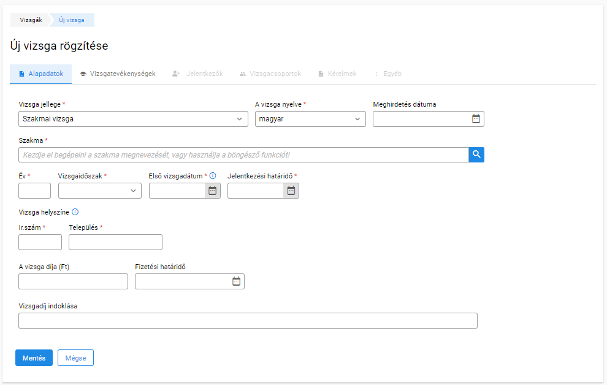Screen dimensions: 607x385
Task: Click the Alapadatok tab document icon
Action: click(21, 74)
